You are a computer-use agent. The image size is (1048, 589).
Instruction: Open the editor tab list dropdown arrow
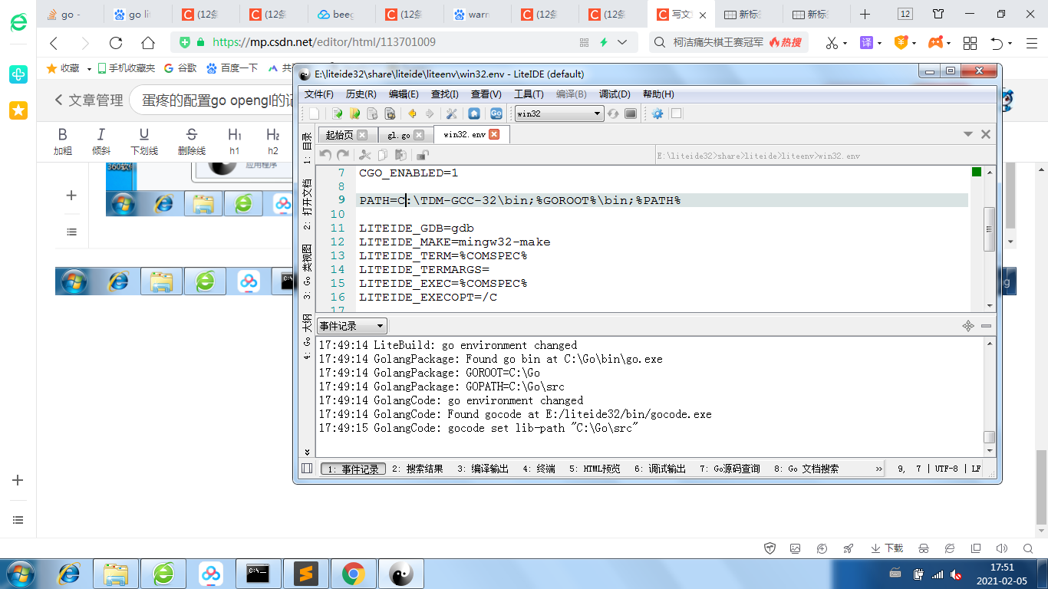coord(969,134)
